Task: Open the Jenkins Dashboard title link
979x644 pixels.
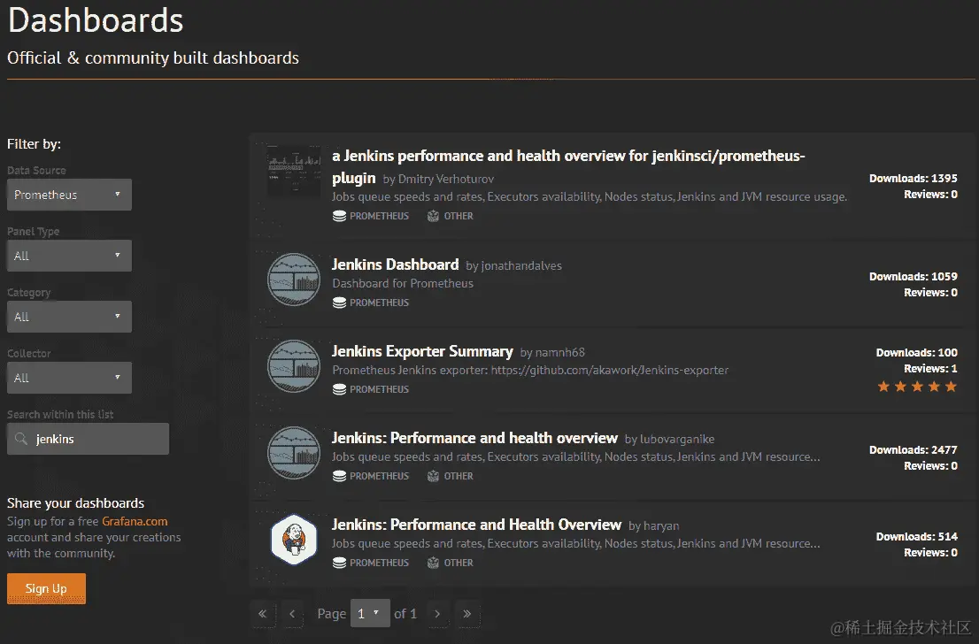Action: (x=395, y=264)
